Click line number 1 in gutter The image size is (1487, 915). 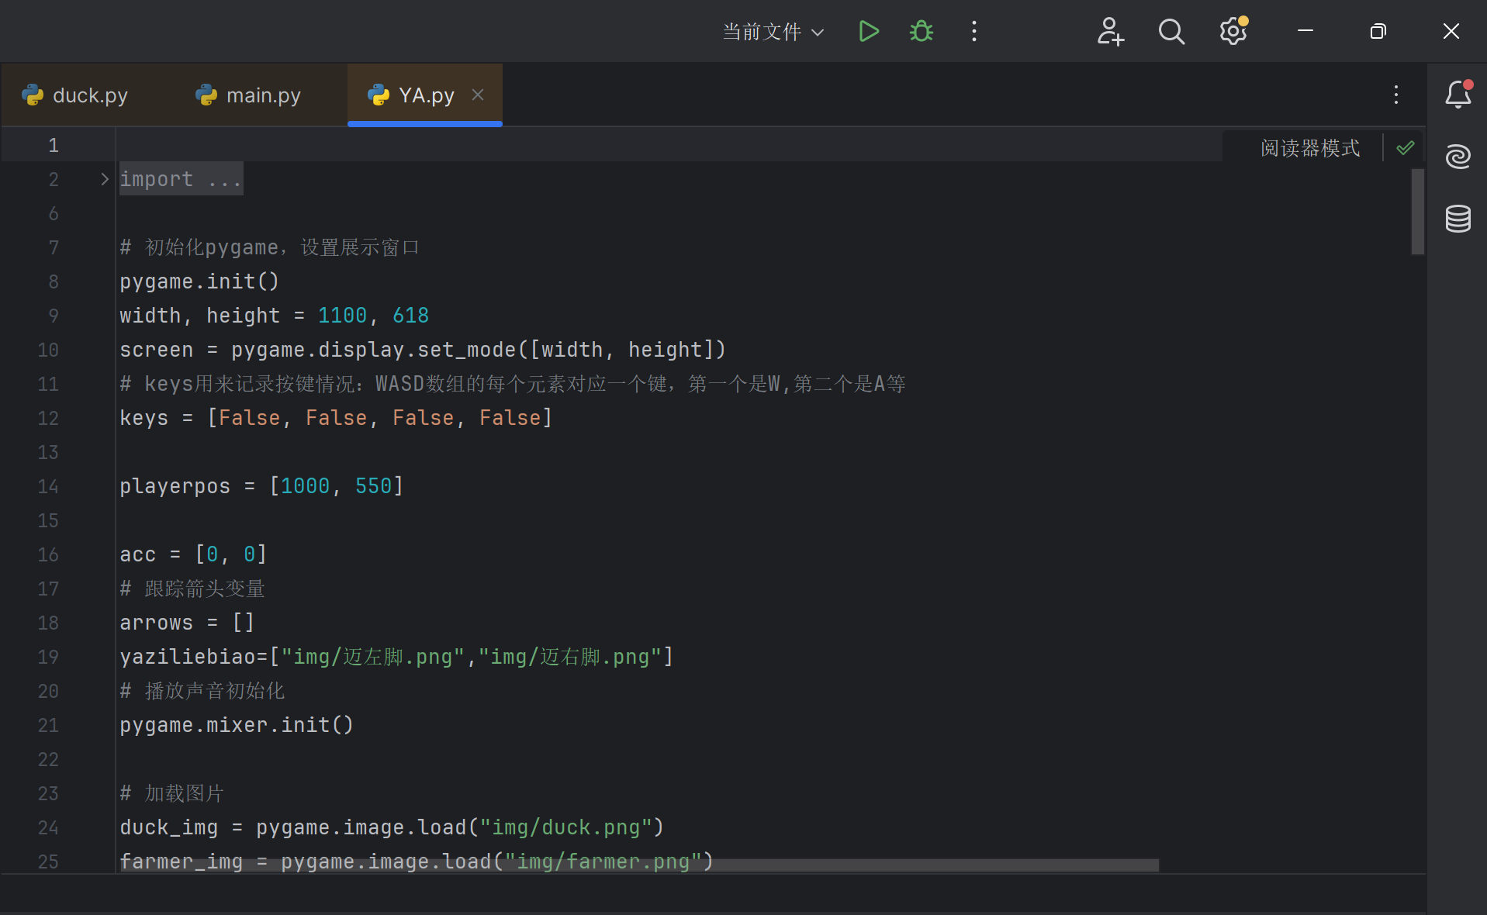(54, 145)
